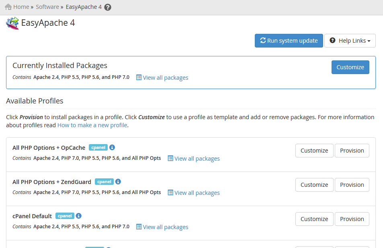
Task: Customize the cPanel Default profile
Action: [314, 219]
